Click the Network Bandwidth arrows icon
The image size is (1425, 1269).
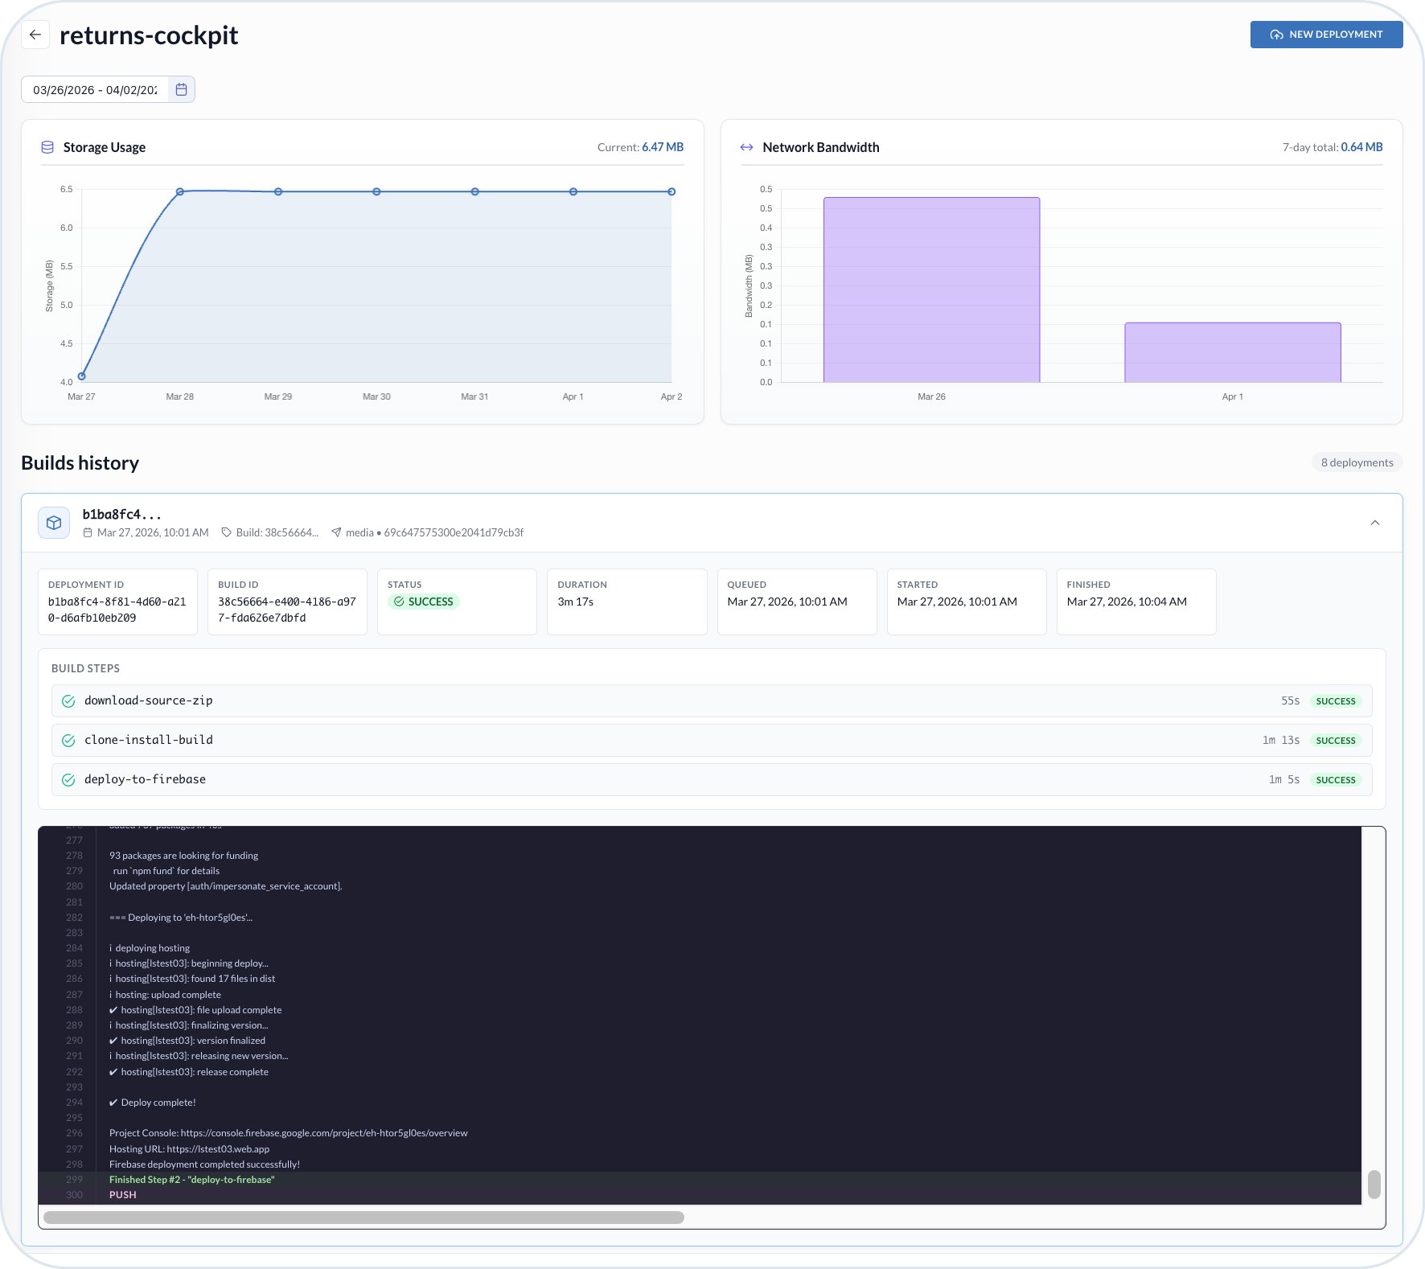coord(747,147)
